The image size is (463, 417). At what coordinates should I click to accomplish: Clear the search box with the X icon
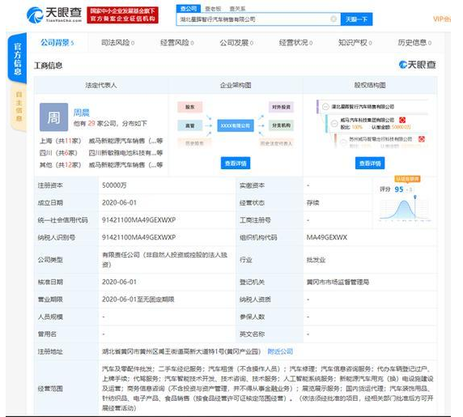pos(333,19)
